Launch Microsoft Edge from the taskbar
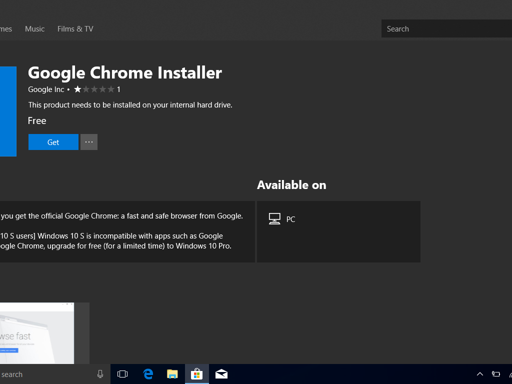512x384 pixels. tap(148, 374)
